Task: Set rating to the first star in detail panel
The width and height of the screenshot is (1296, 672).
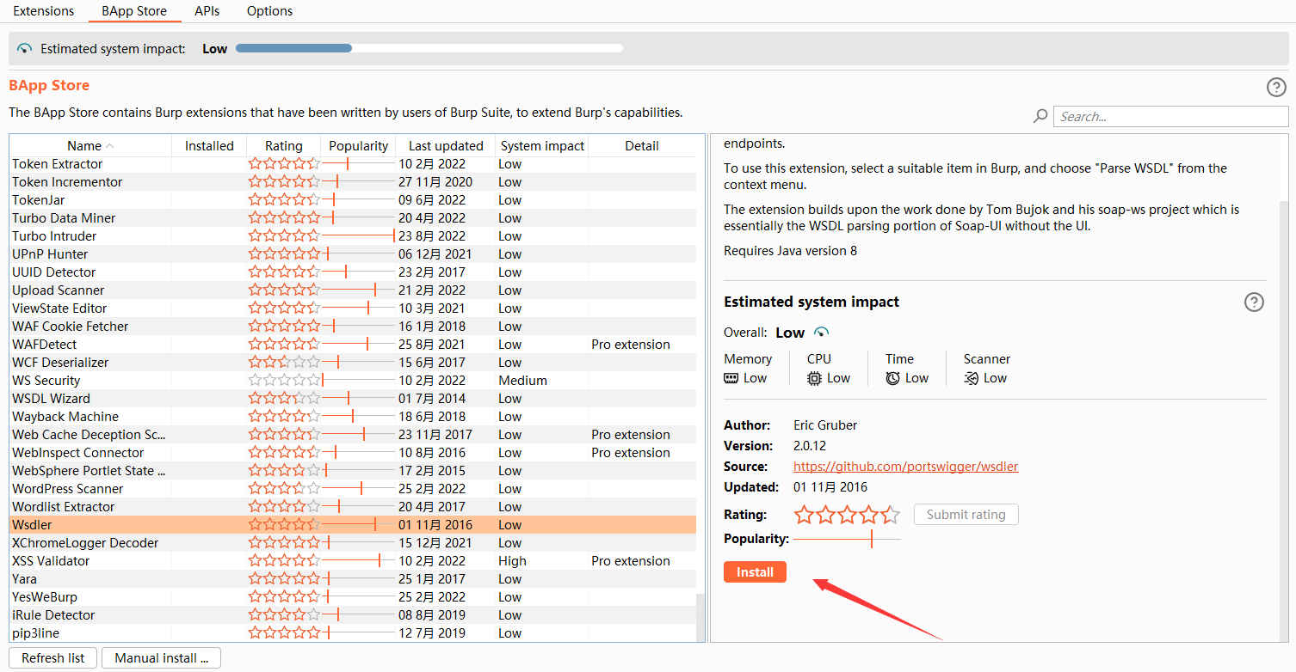Action: coord(804,515)
